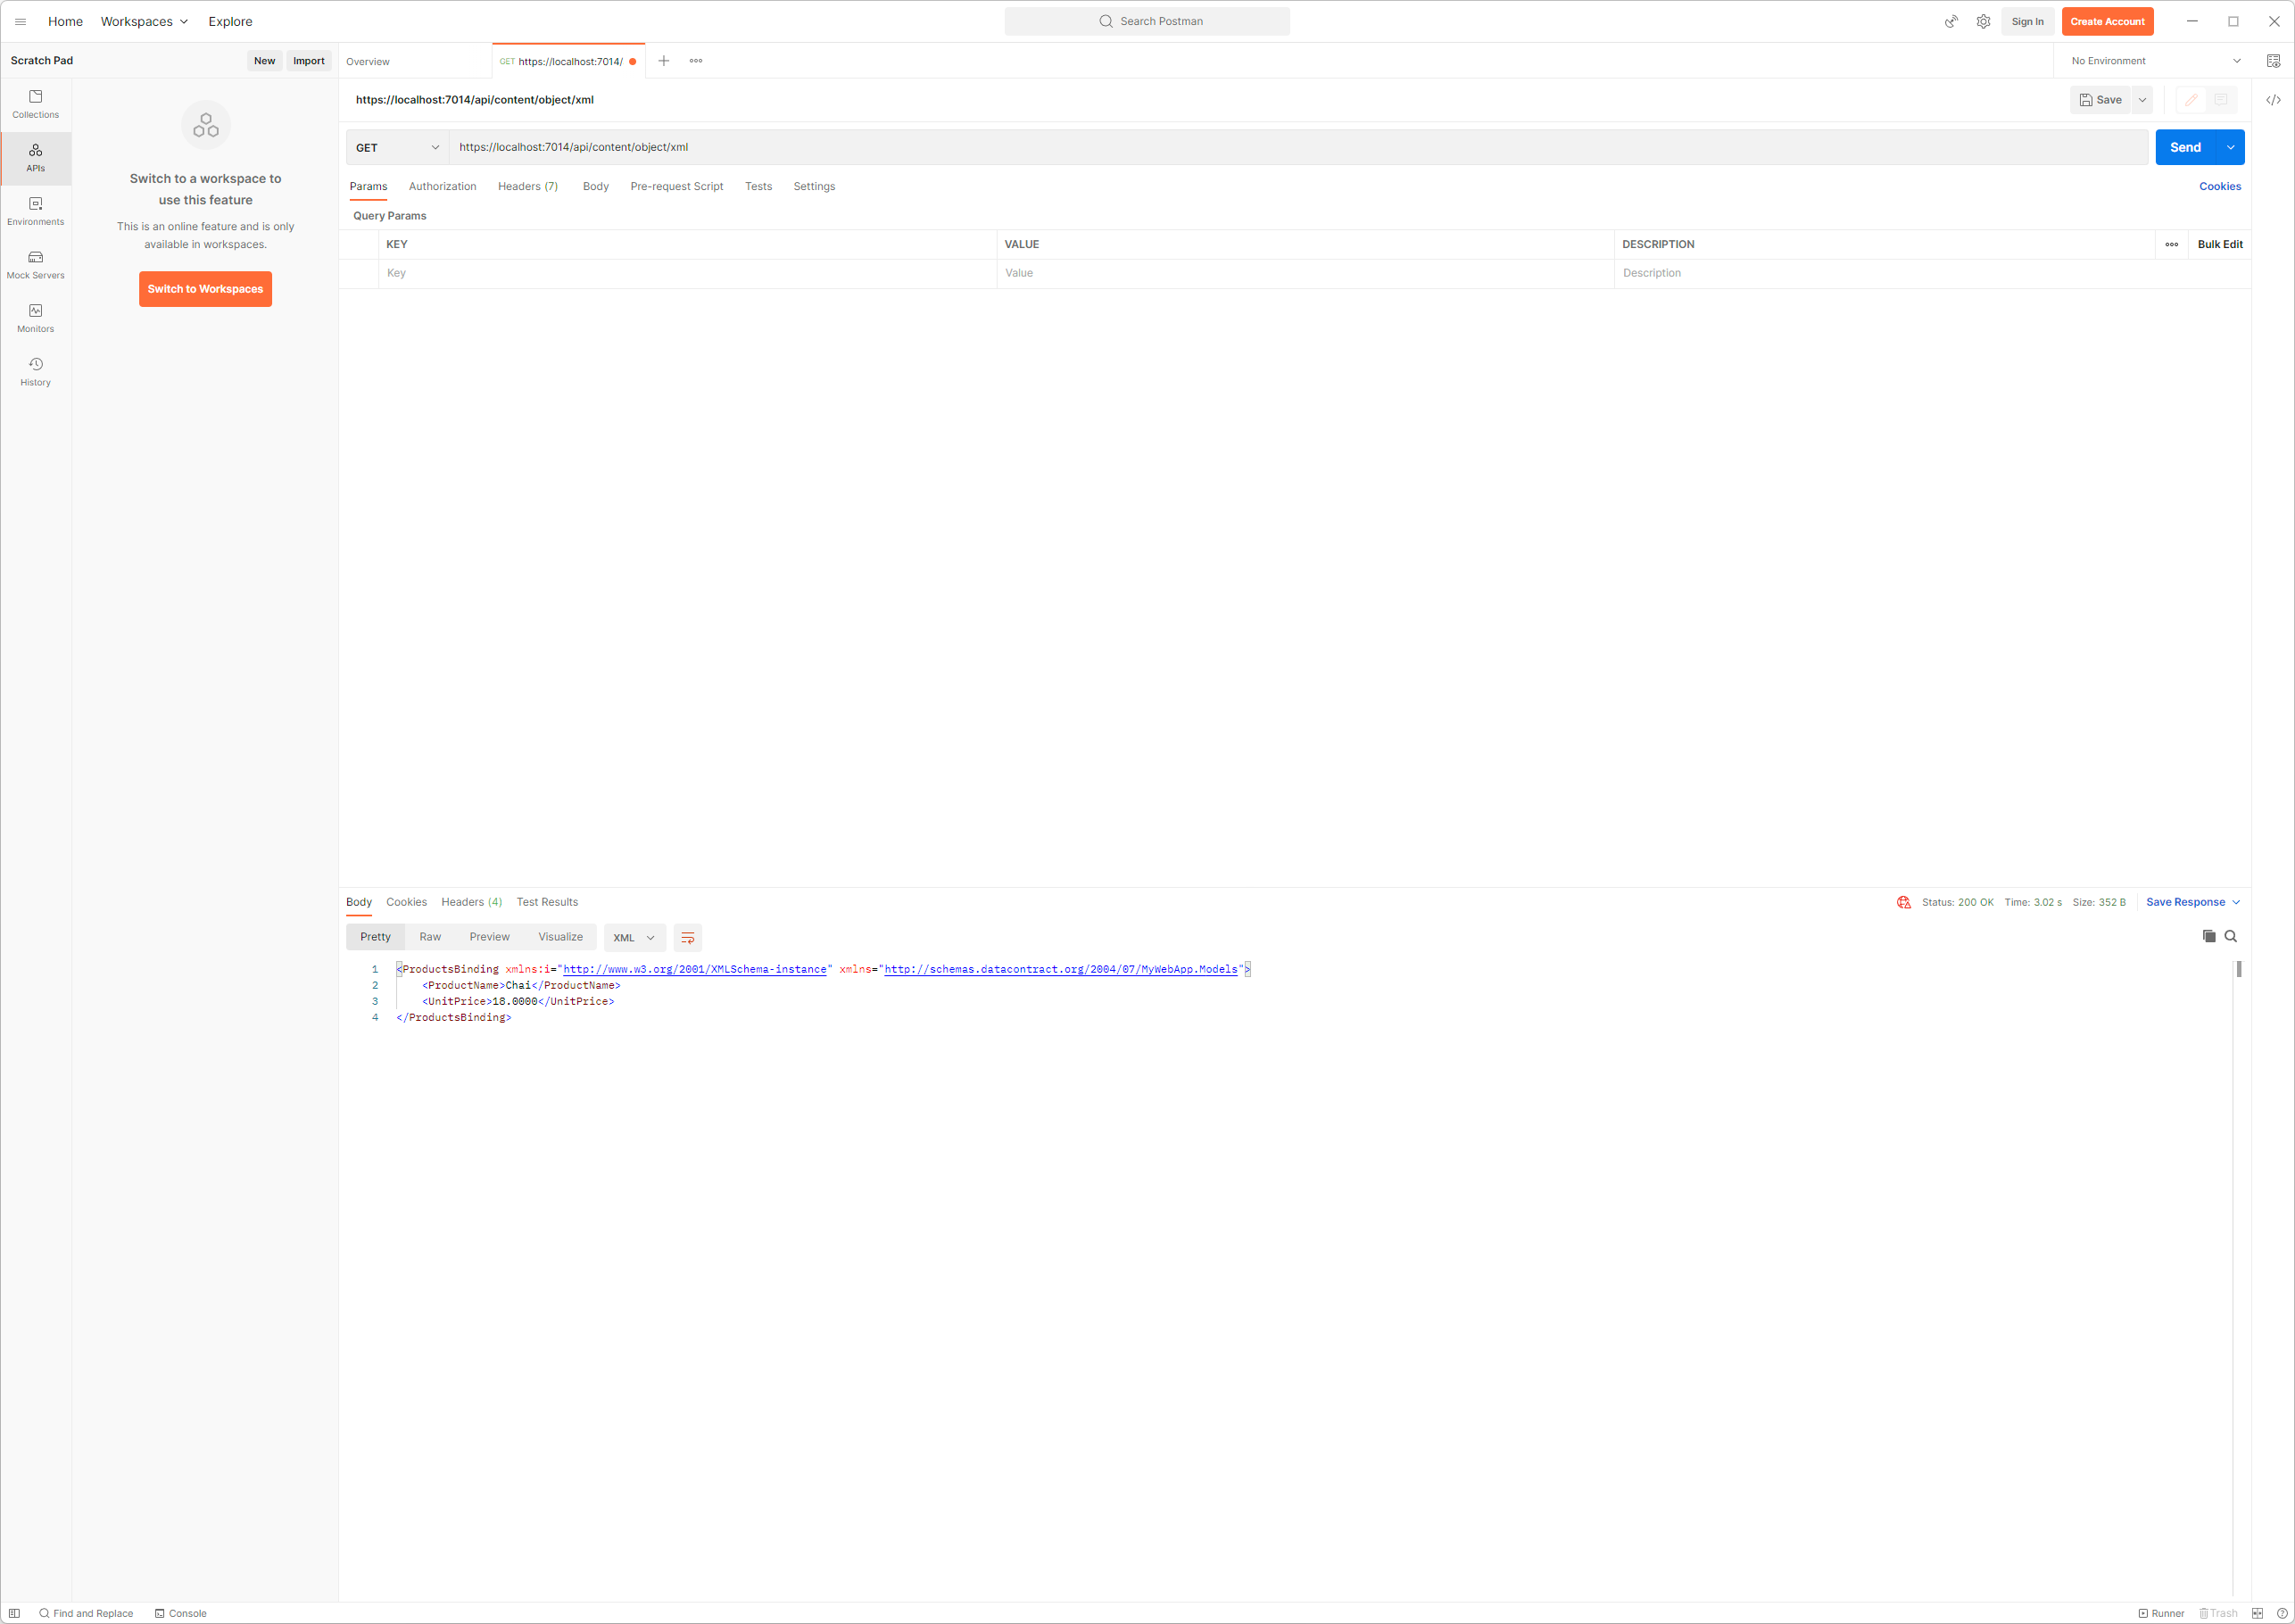The height and width of the screenshot is (1624, 2295).
Task: Click the Cookies link
Action: (2219, 187)
